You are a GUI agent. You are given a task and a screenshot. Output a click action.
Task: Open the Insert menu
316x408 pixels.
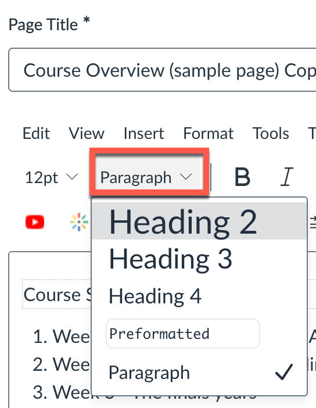click(144, 134)
